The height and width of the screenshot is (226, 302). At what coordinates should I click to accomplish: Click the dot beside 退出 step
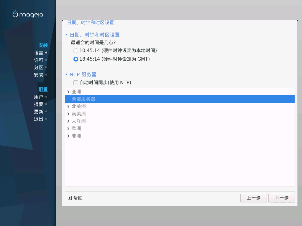click(46, 119)
